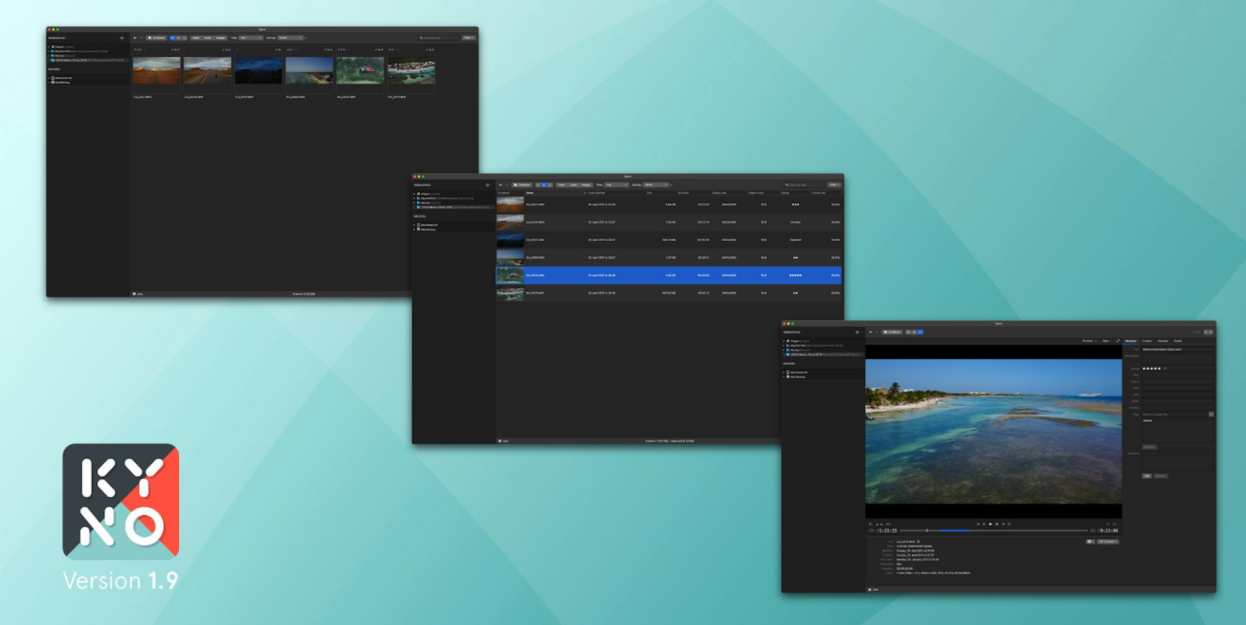
Task: Jump to clip start in the player window
Action: click(x=978, y=524)
